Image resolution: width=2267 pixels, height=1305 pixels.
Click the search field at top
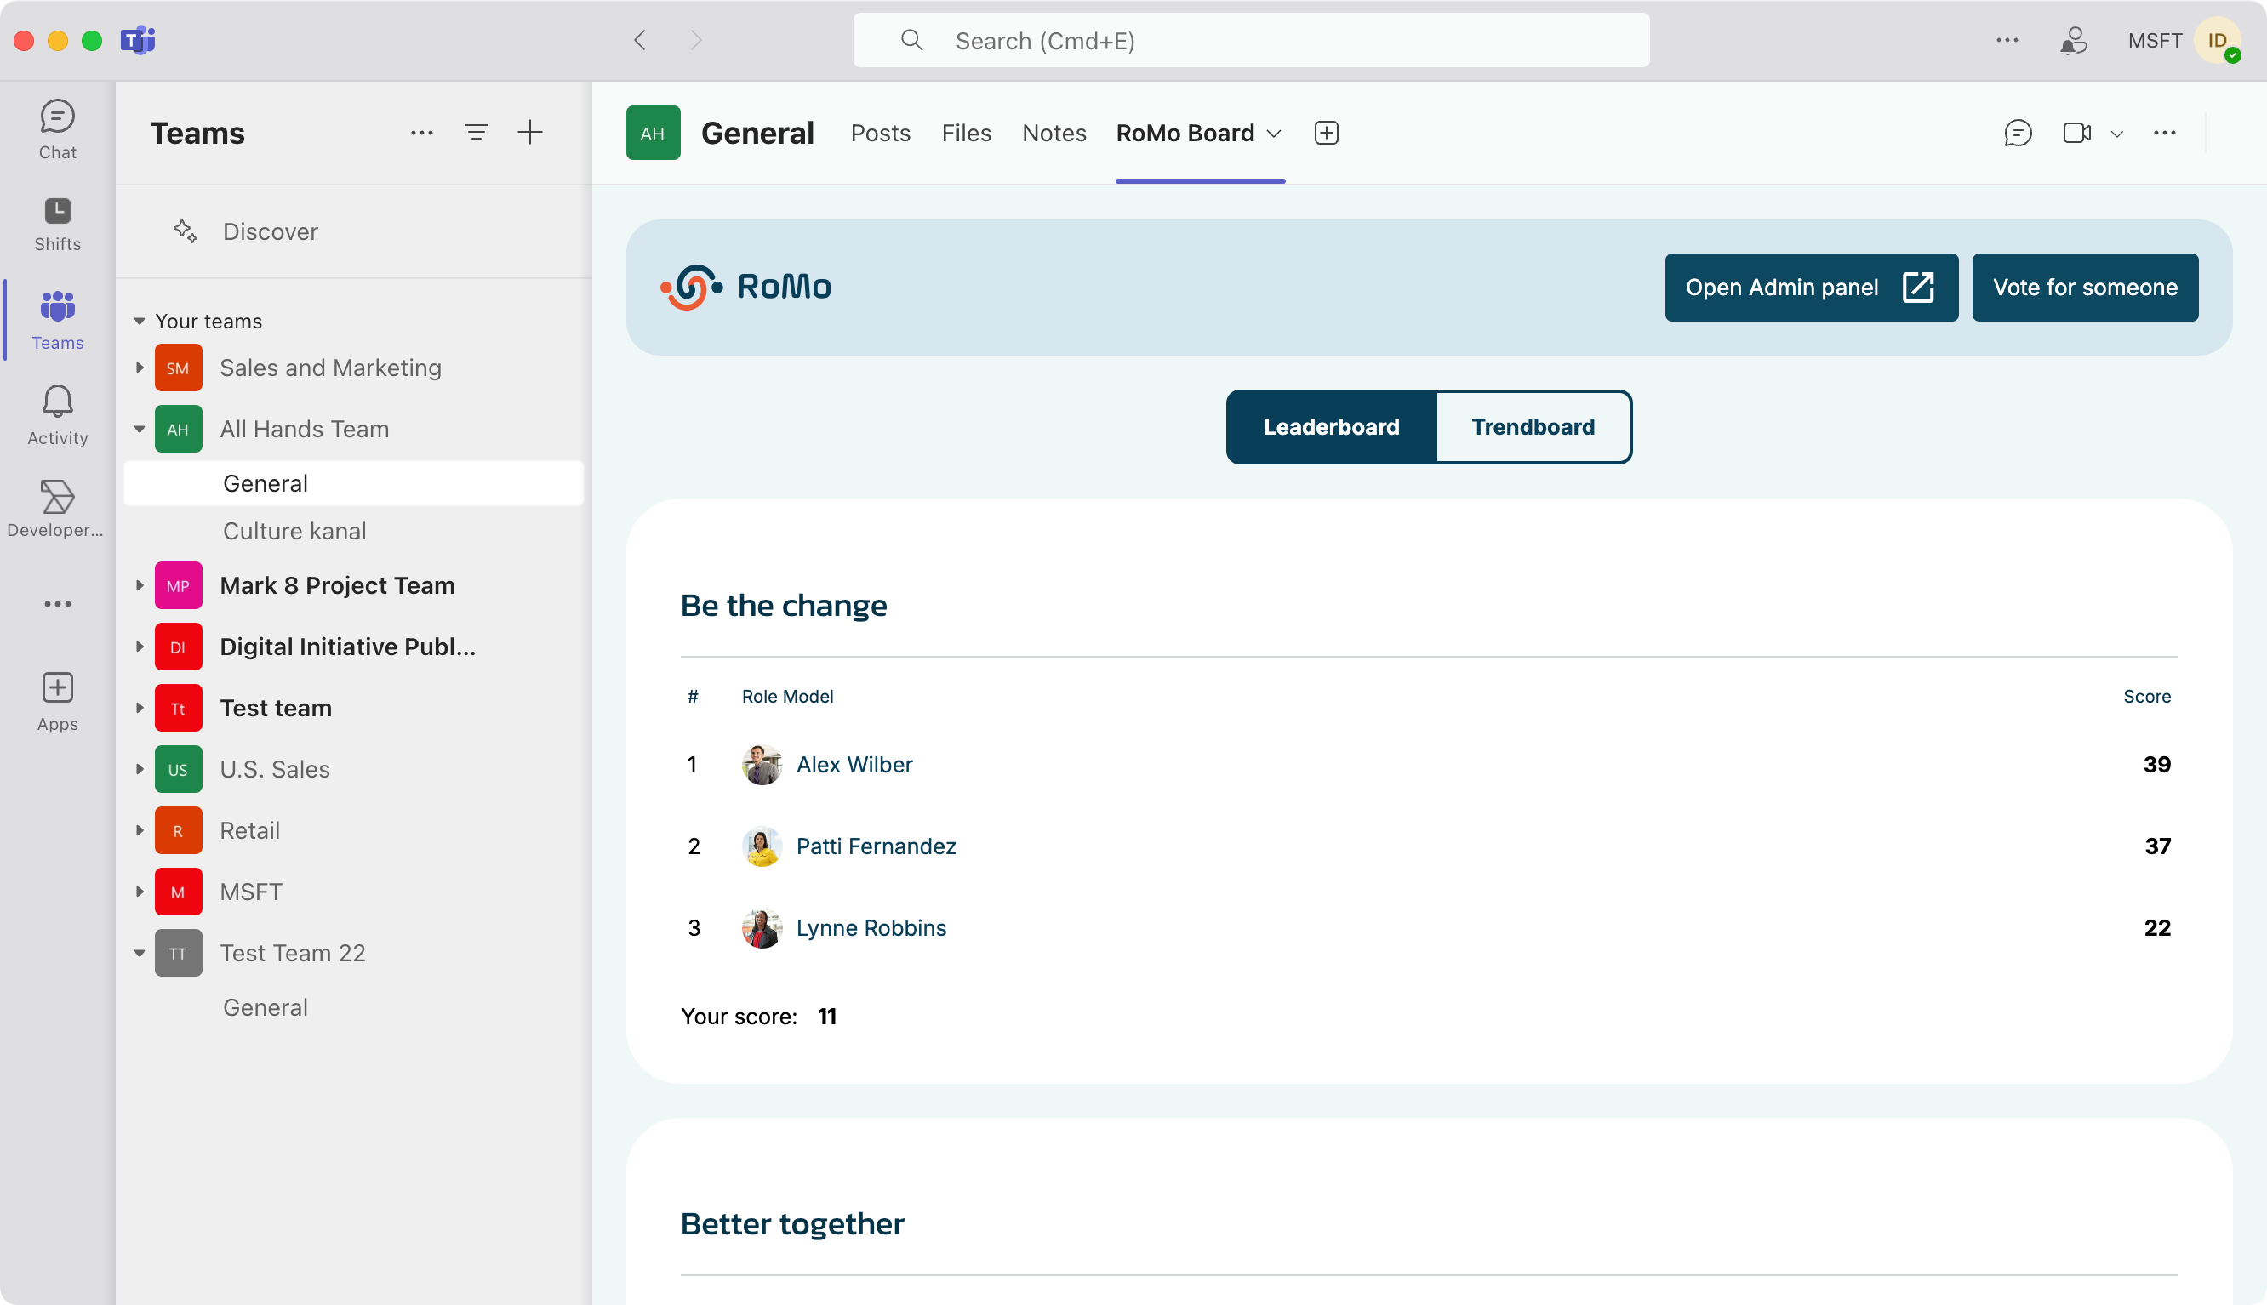pos(1250,40)
